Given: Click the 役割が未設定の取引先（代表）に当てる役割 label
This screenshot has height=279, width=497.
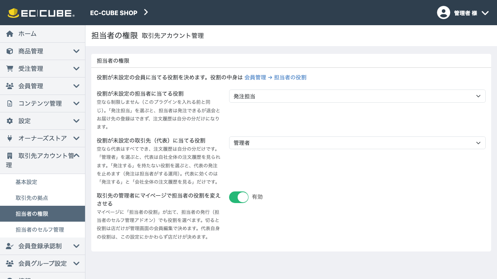Looking at the screenshot, I should 151,140.
